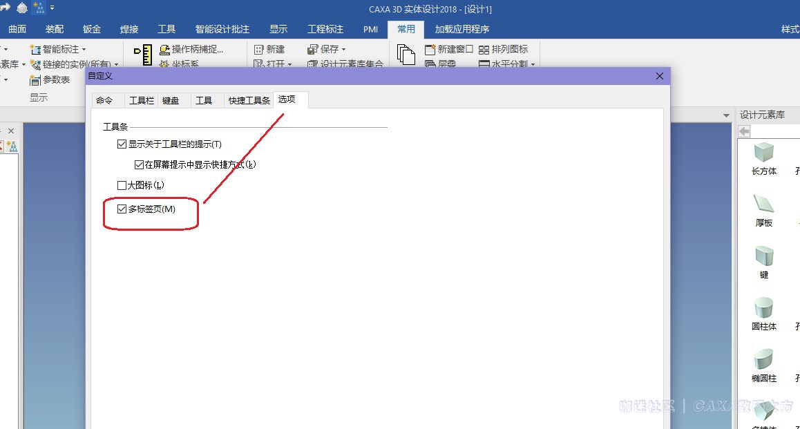Click the 智能标注 icon in the ribbon
The image size is (800, 429).
35,50
